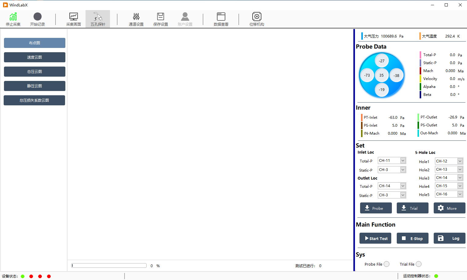The width and height of the screenshot is (467, 280).
Task: Click the E-Stop button
Action: coord(413,238)
